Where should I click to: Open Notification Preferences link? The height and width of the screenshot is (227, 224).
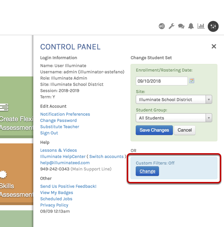(x=65, y=114)
